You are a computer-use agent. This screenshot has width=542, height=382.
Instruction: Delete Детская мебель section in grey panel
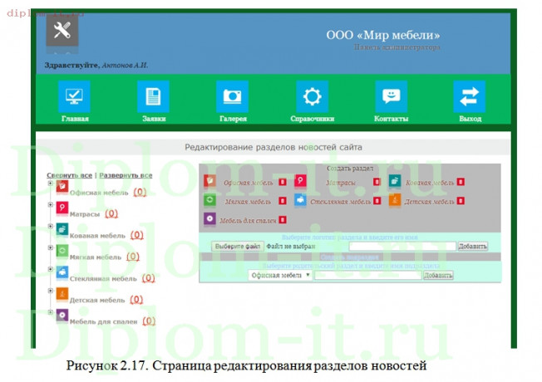[461, 201]
